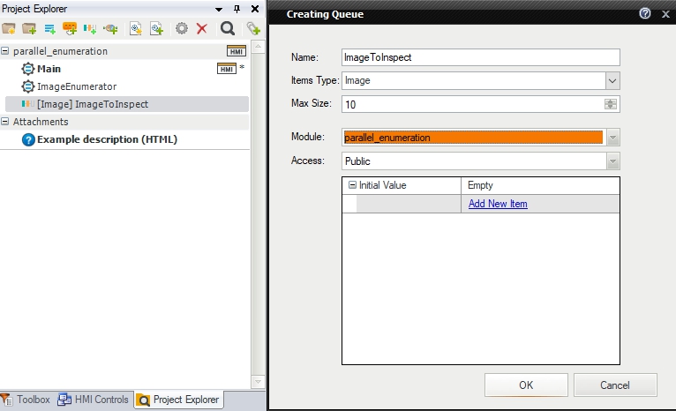
Task: Click the HMI badge on parallel_enumeration row
Action: [x=236, y=51]
